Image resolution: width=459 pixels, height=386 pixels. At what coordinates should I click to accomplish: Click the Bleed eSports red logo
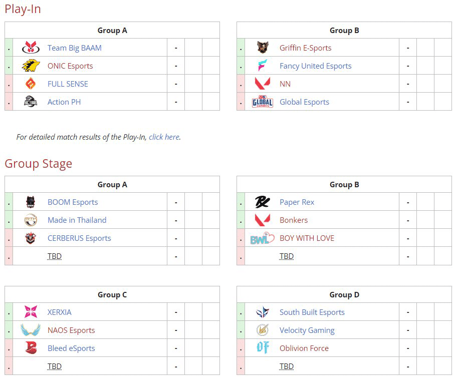click(x=31, y=348)
